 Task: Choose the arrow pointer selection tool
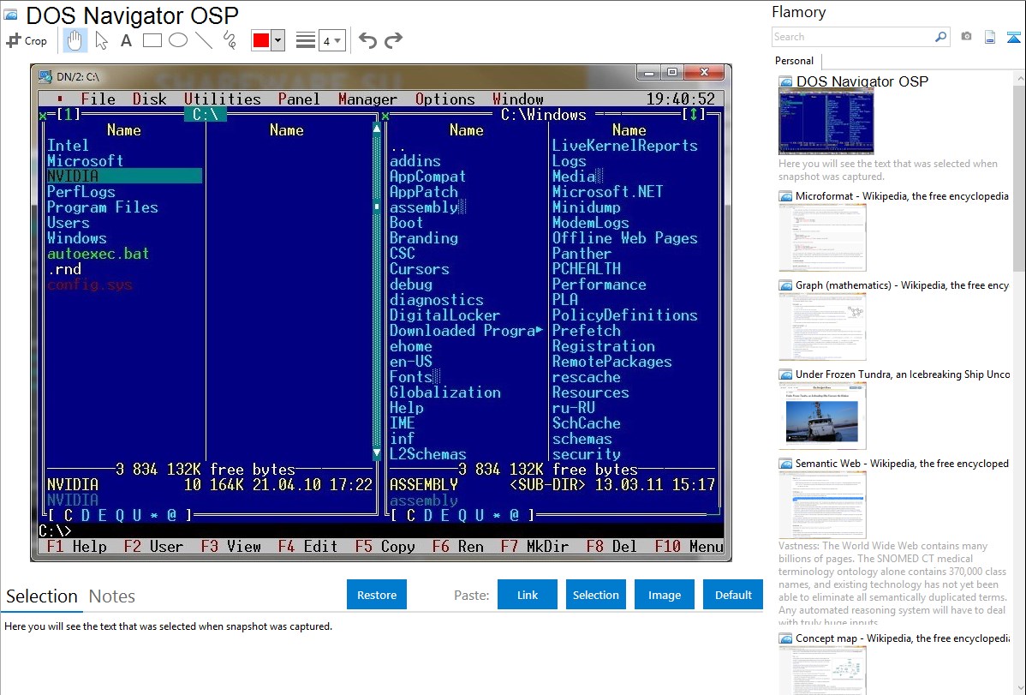[x=101, y=40]
